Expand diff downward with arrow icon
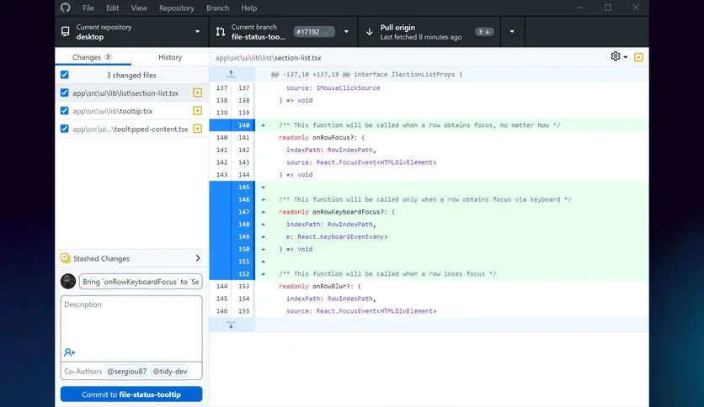This screenshot has width=704, height=407. coord(231,325)
